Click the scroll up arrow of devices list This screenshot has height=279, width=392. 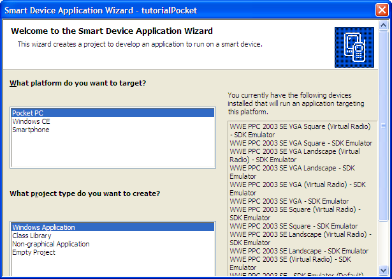(382, 127)
